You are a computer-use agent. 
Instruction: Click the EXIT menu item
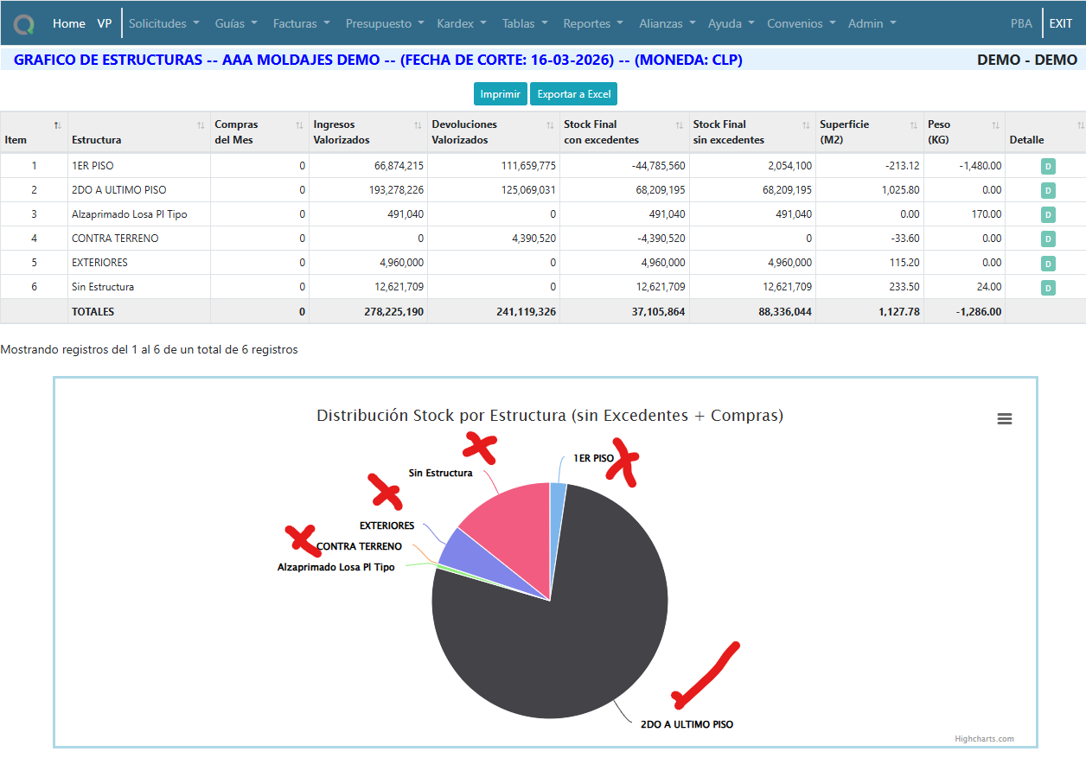click(x=1060, y=23)
